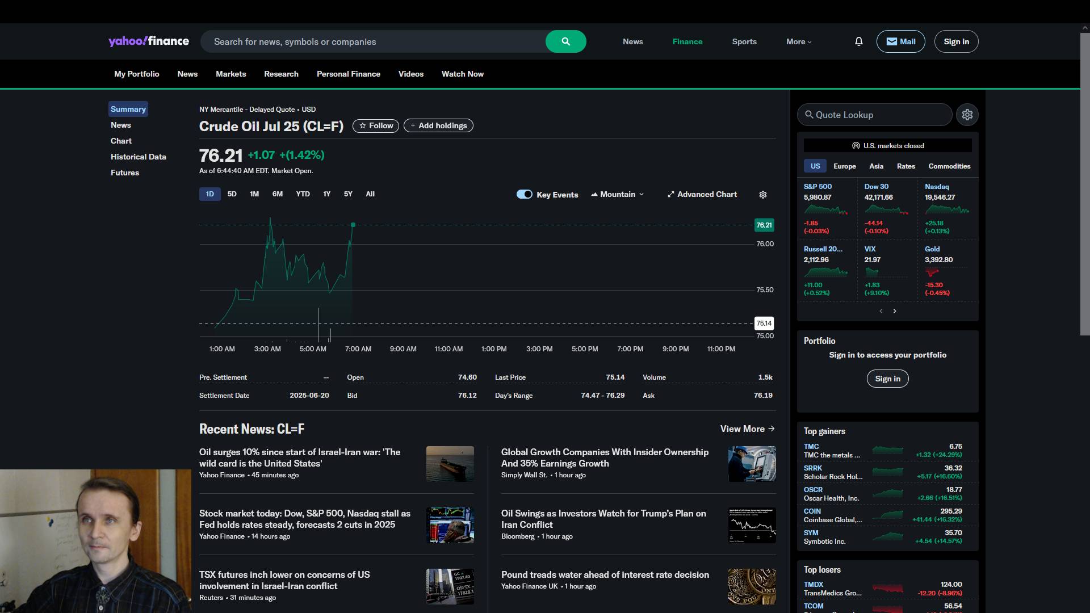
Task: Click the Yahoo Finance logo
Action: point(149,41)
